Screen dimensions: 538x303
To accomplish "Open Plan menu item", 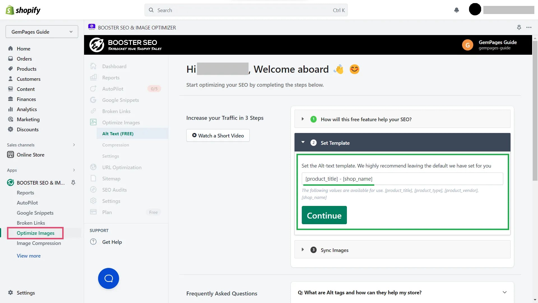I will click(107, 212).
